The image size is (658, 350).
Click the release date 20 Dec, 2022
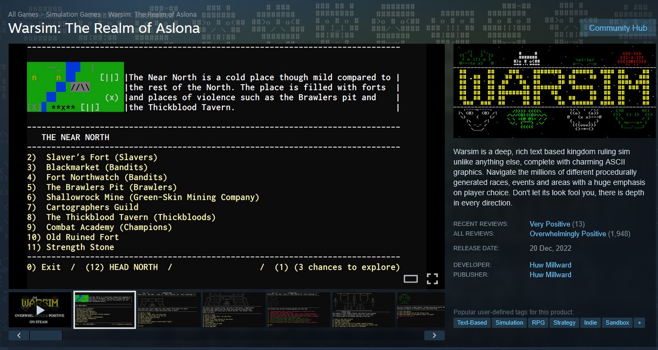pos(551,249)
